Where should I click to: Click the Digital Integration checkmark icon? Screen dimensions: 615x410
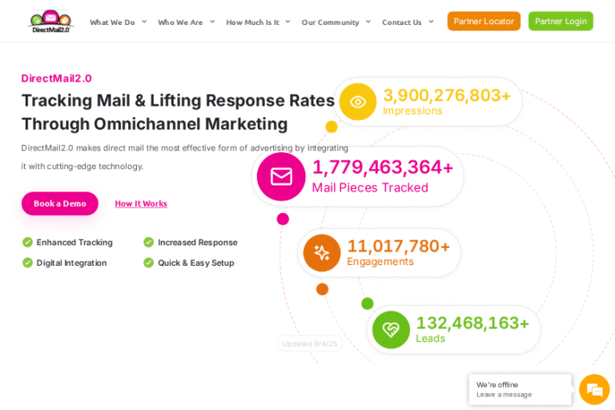(28, 263)
